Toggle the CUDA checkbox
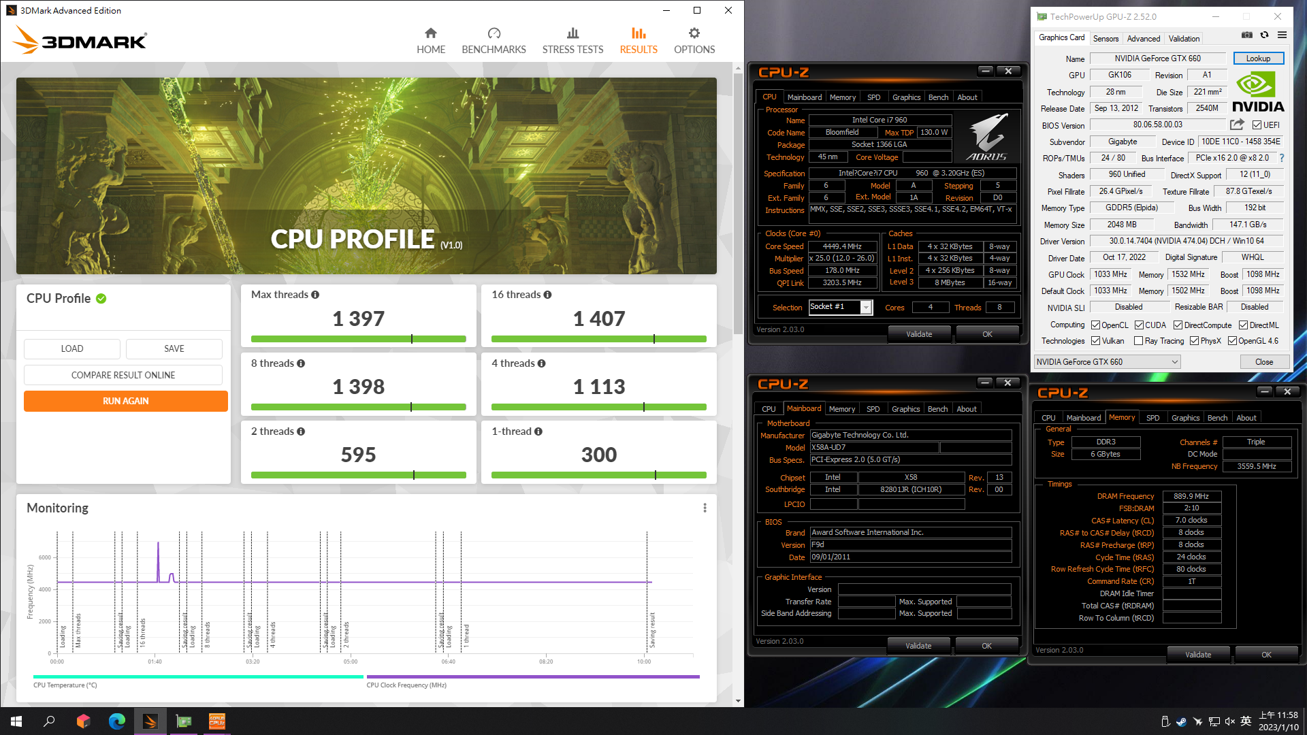The image size is (1307, 735). [x=1139, y=325]
